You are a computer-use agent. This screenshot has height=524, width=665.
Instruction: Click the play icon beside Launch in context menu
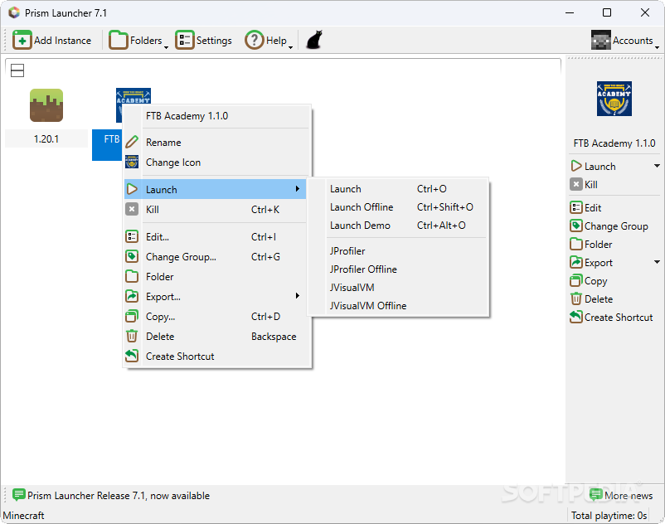pos(132,189)
